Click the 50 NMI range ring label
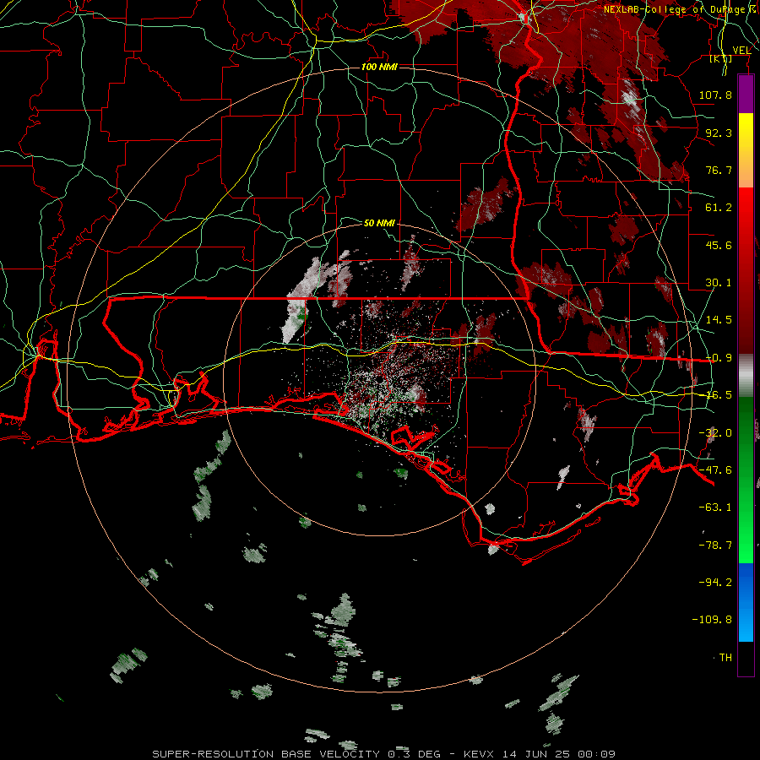This screenshot has height=760, width=760. [379, 223]
